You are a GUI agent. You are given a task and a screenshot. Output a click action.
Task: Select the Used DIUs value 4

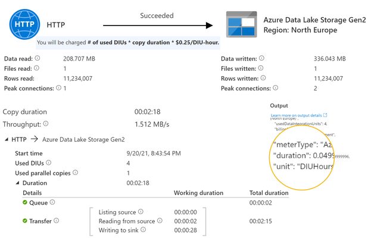pyautogui.click(x=128, y=163)
